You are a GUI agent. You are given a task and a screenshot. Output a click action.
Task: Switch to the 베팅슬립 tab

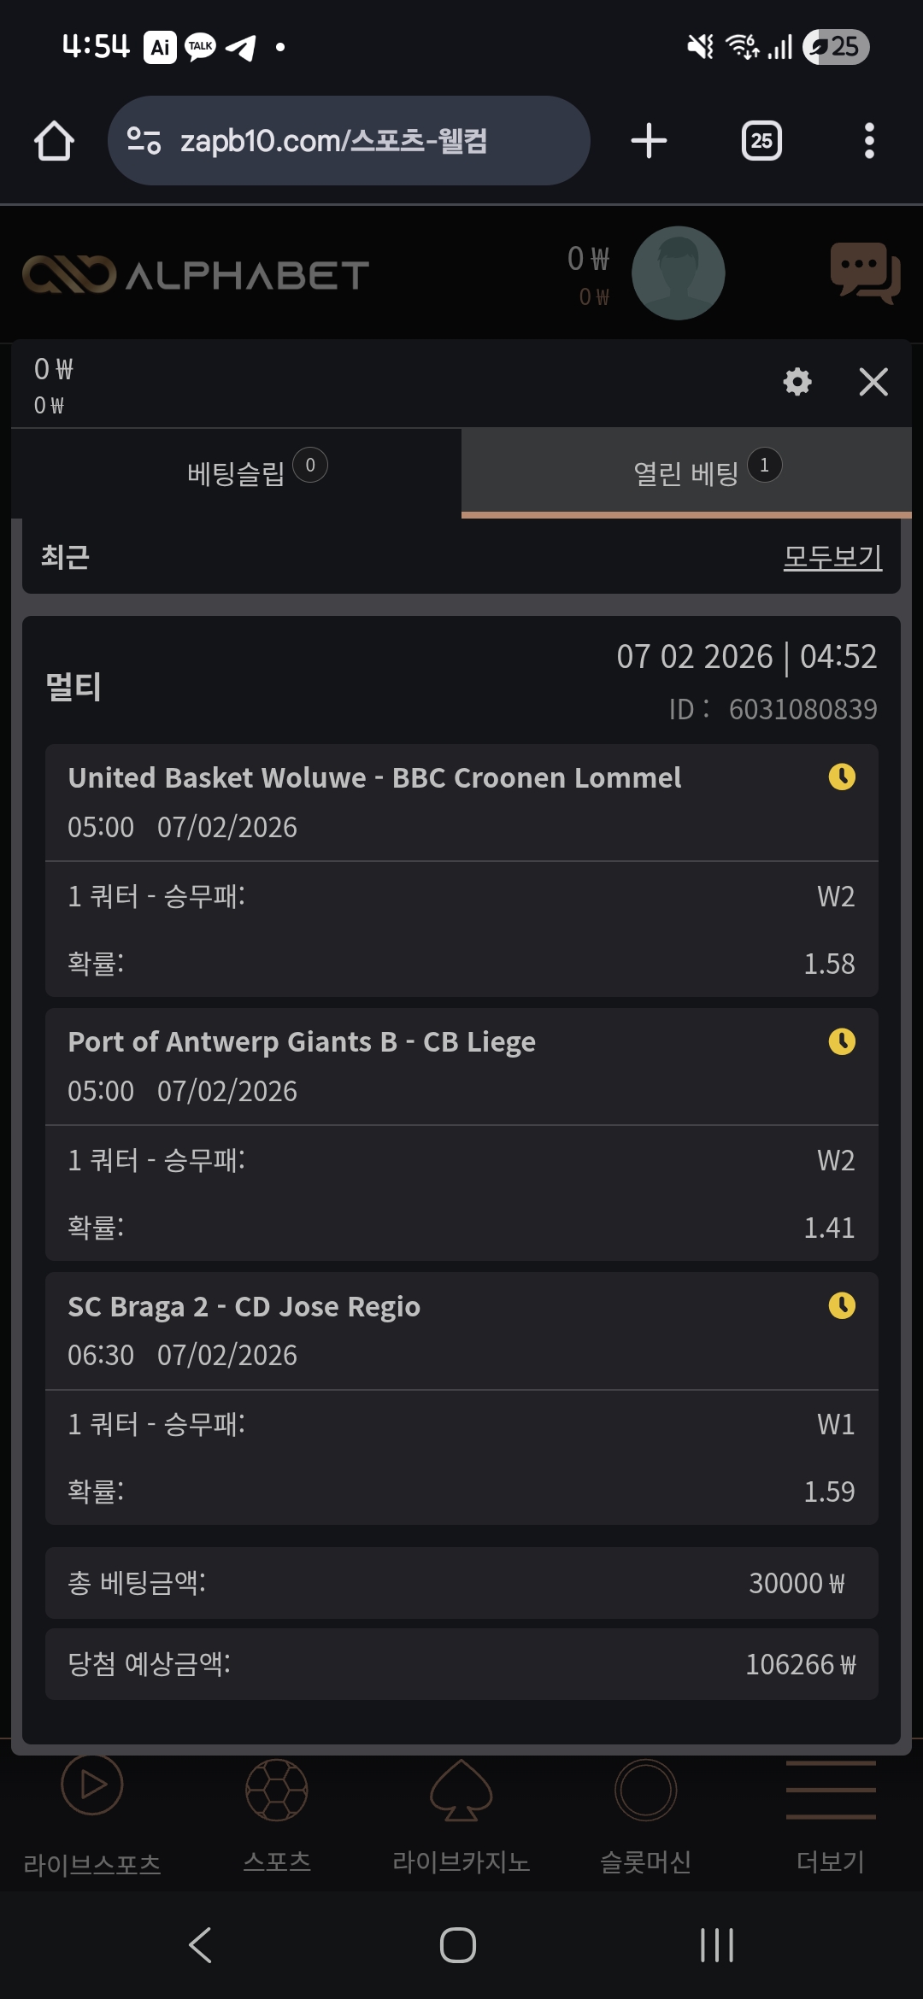click(x=237, y=472)
